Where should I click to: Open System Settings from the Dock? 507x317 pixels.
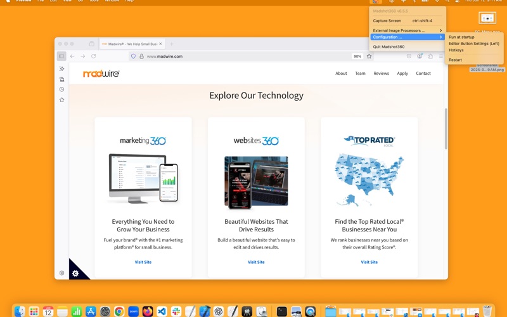coord(105,311)
